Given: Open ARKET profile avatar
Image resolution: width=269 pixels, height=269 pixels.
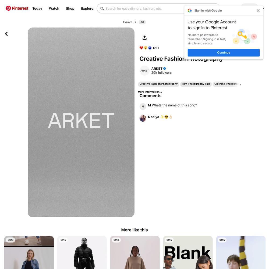Looking at the screenshot, I should [x=144, y=70].
